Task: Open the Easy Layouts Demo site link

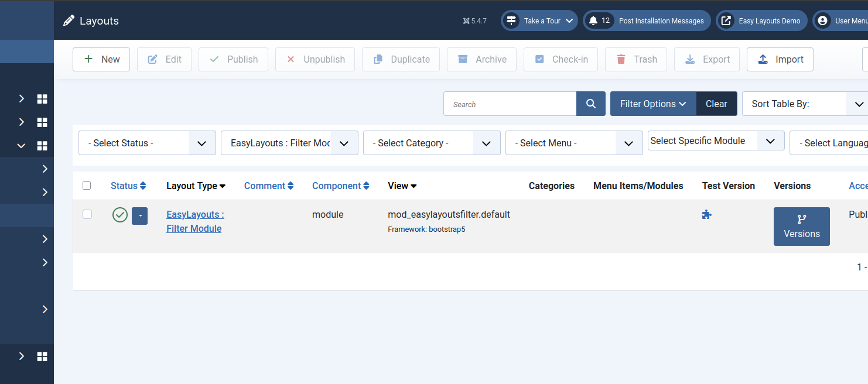Action: tap(761, 20)
